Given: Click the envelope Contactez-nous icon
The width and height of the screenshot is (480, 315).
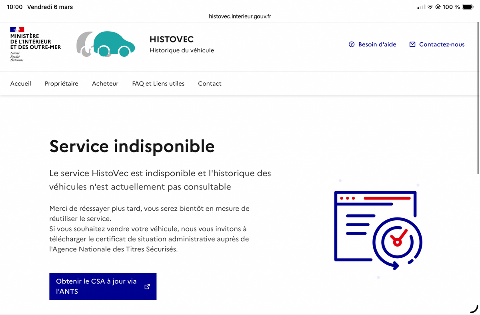Looking at the screenshot, I should click(412, 44).
